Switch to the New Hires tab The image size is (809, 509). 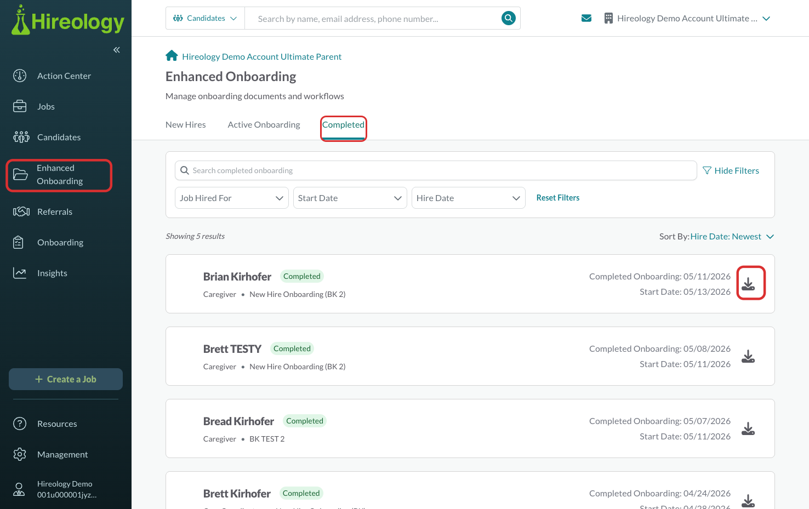pos(186,124)
